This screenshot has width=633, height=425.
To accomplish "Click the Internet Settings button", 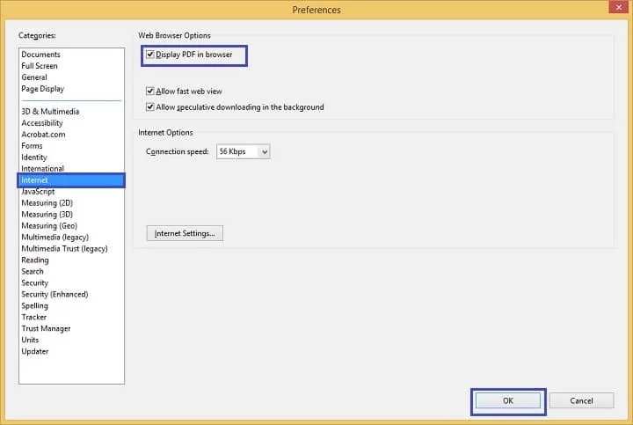I will tap(185, 233).
